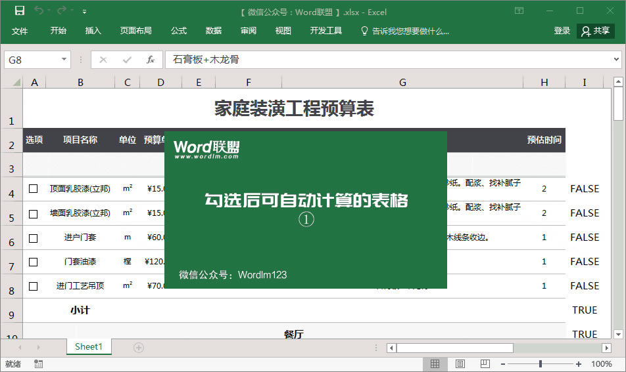Click the 登录 sign-in link
This screenshot has height=372, width=626.
(562, 31)
